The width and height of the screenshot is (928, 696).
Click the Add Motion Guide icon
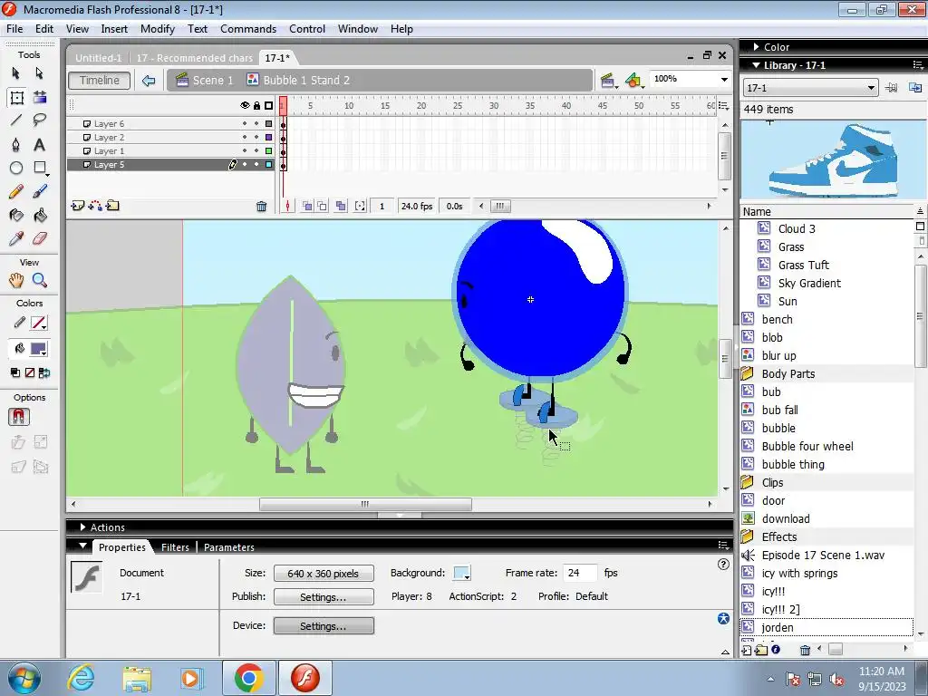94,206
